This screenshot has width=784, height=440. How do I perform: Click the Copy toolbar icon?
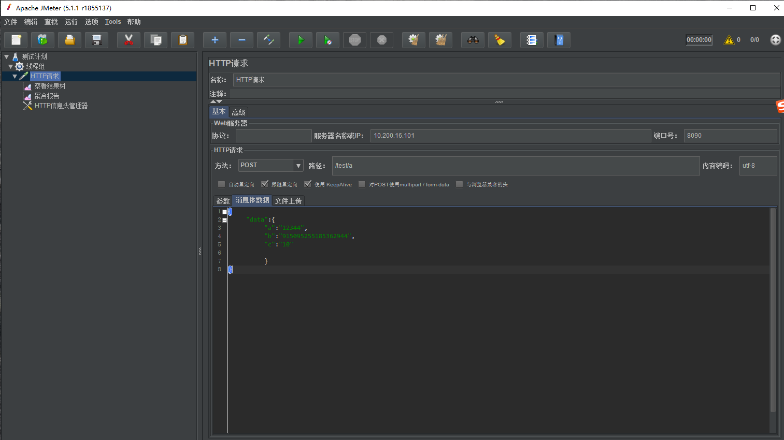tap(155, 40)
